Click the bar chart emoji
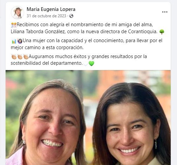The image size is (177, 165). click(14, 41)
